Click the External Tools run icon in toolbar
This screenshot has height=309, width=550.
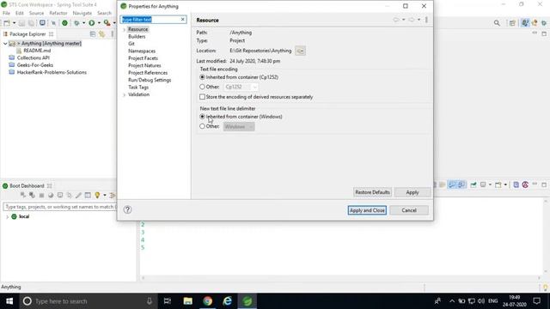click(x=107, y=23)
